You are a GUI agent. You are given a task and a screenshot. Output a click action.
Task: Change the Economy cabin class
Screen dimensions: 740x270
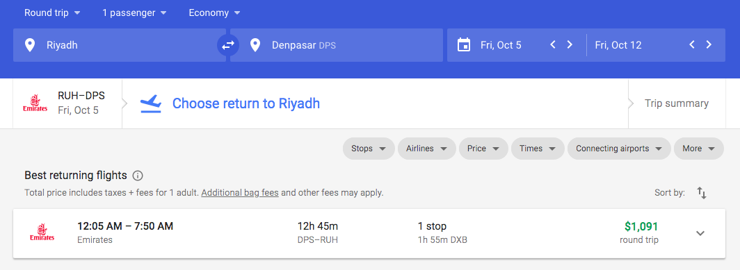[215, 12]
